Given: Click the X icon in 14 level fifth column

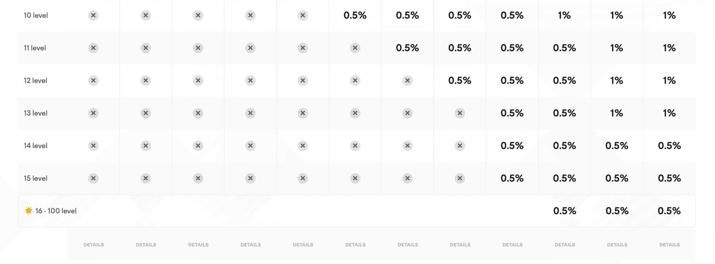Looking at the screenshot, I should [x=303, y=146].
